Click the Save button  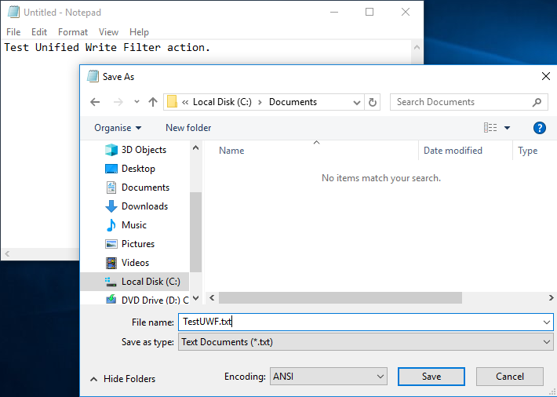coord(431,377)
